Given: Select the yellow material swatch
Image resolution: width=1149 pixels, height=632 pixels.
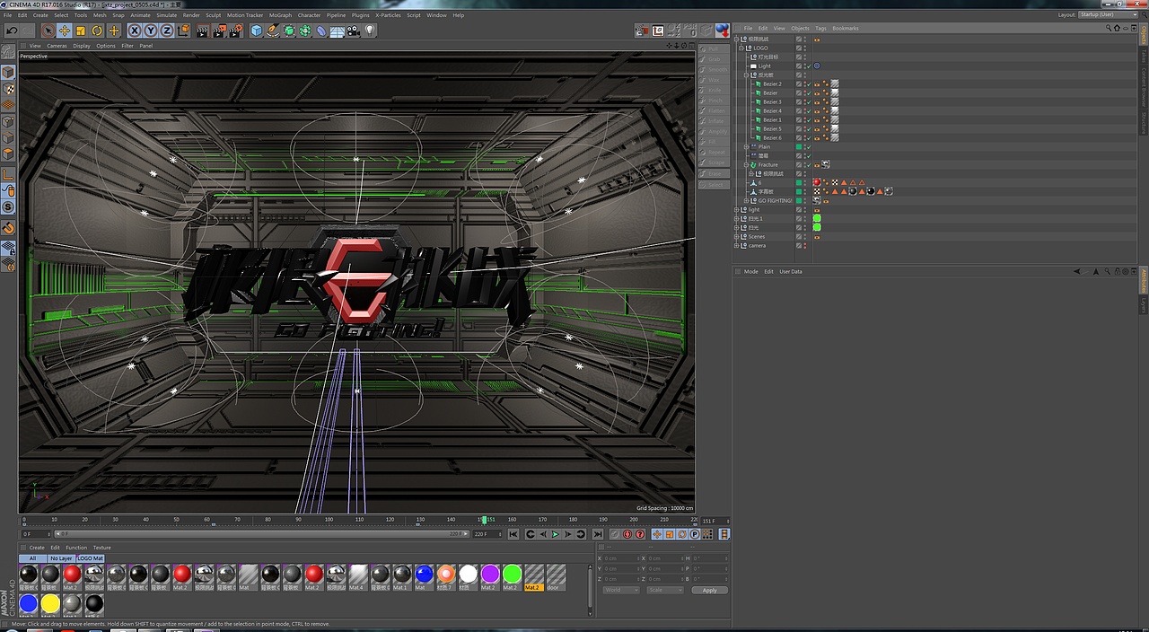Looking at the screenshot, I should [x=50, y=603].
